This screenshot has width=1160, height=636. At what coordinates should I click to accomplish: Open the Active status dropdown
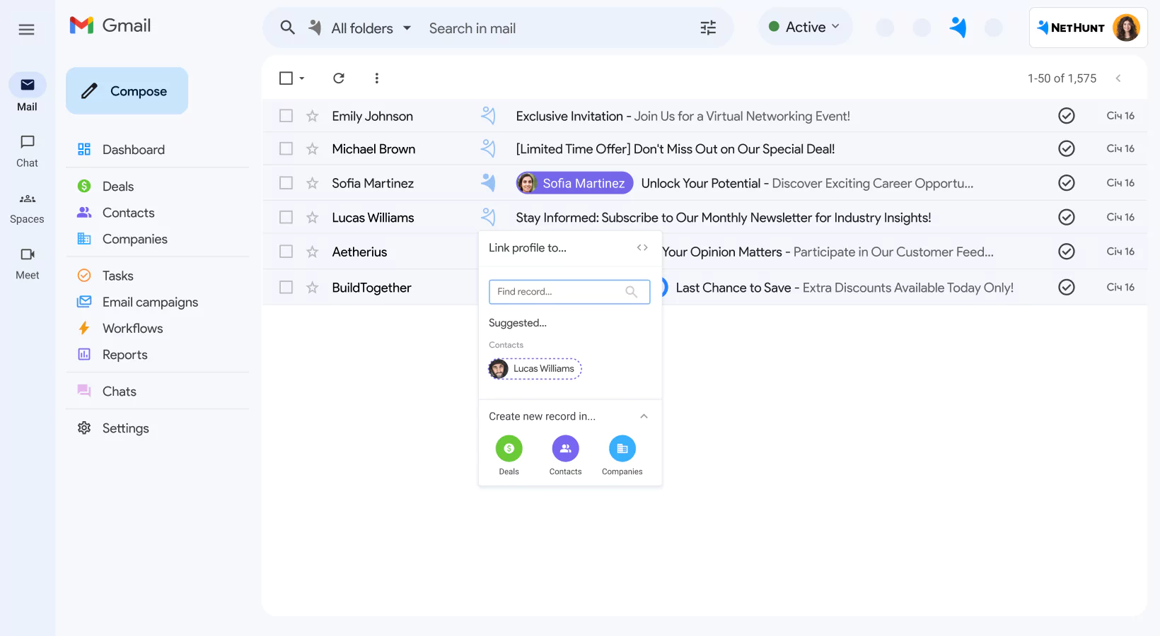[805, 26]
